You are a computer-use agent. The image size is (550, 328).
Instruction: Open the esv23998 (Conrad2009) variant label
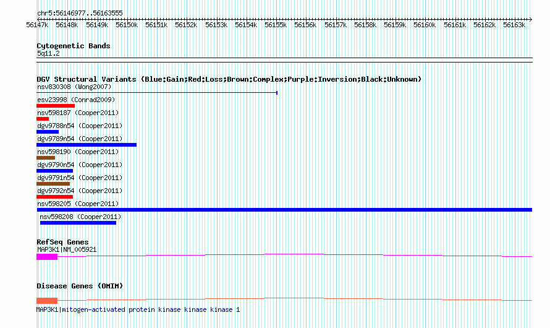[76, 100]
